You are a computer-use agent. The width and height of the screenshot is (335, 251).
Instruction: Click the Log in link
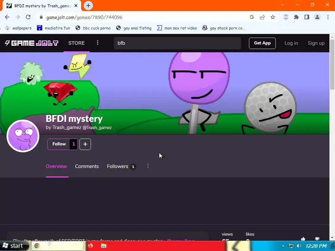[x=291, y=43]
